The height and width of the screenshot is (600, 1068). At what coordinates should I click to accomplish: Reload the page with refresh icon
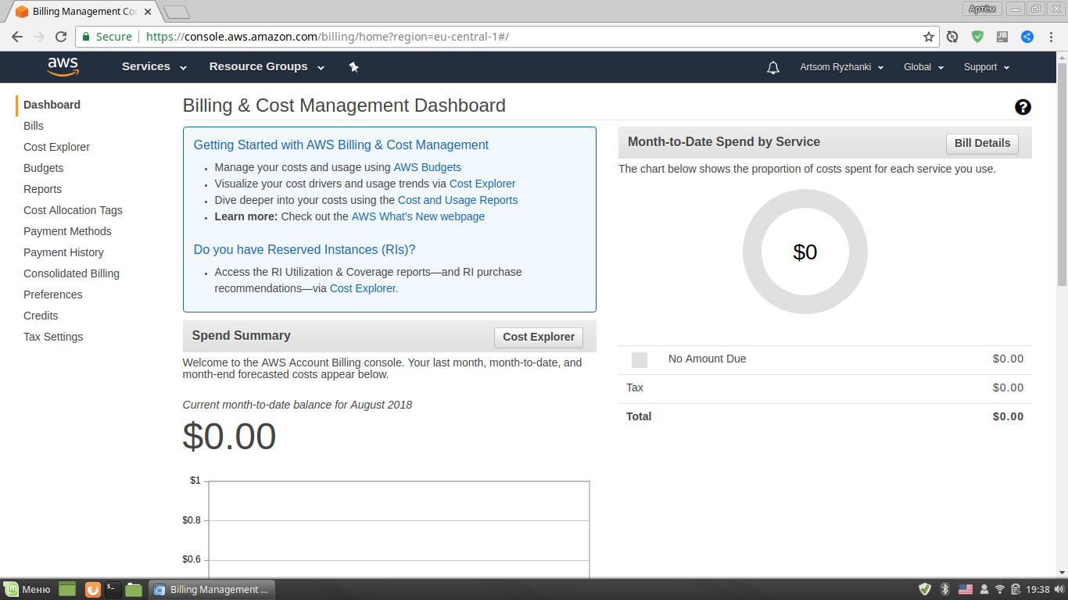click(x=61, y=37)
